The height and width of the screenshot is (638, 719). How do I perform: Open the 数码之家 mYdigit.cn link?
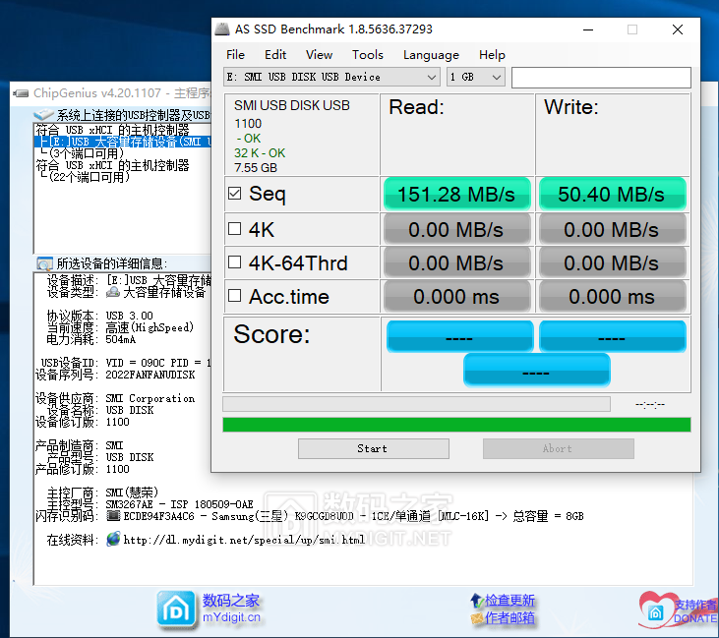tap(231, 609)
